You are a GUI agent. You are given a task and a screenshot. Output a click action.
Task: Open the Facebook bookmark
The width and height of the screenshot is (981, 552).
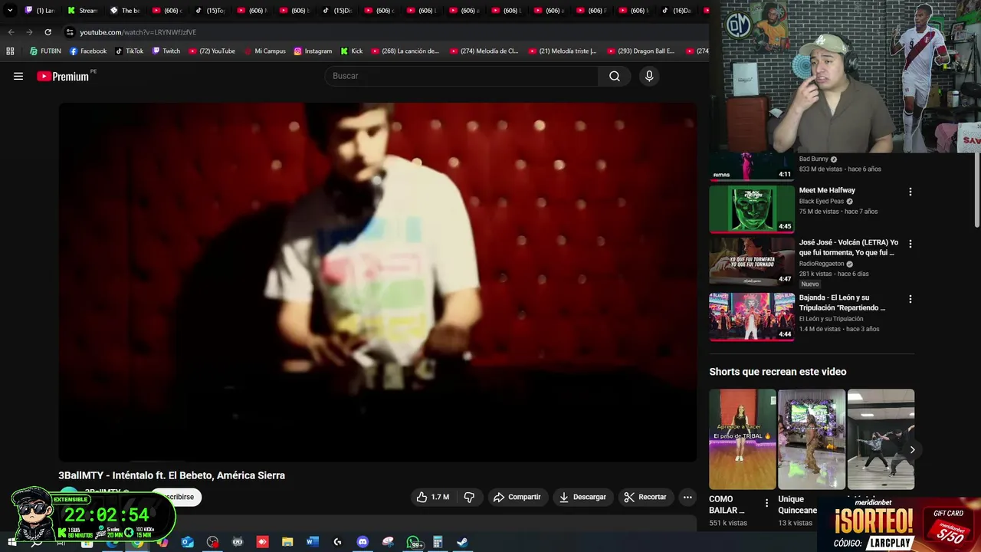click(x=88, y=51)
